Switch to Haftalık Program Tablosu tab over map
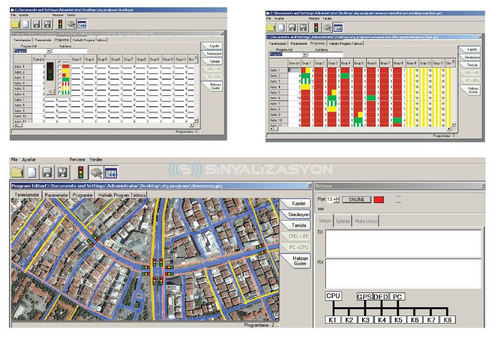The width and height of the screenshot is (502, 339). [x=121, y=195]
